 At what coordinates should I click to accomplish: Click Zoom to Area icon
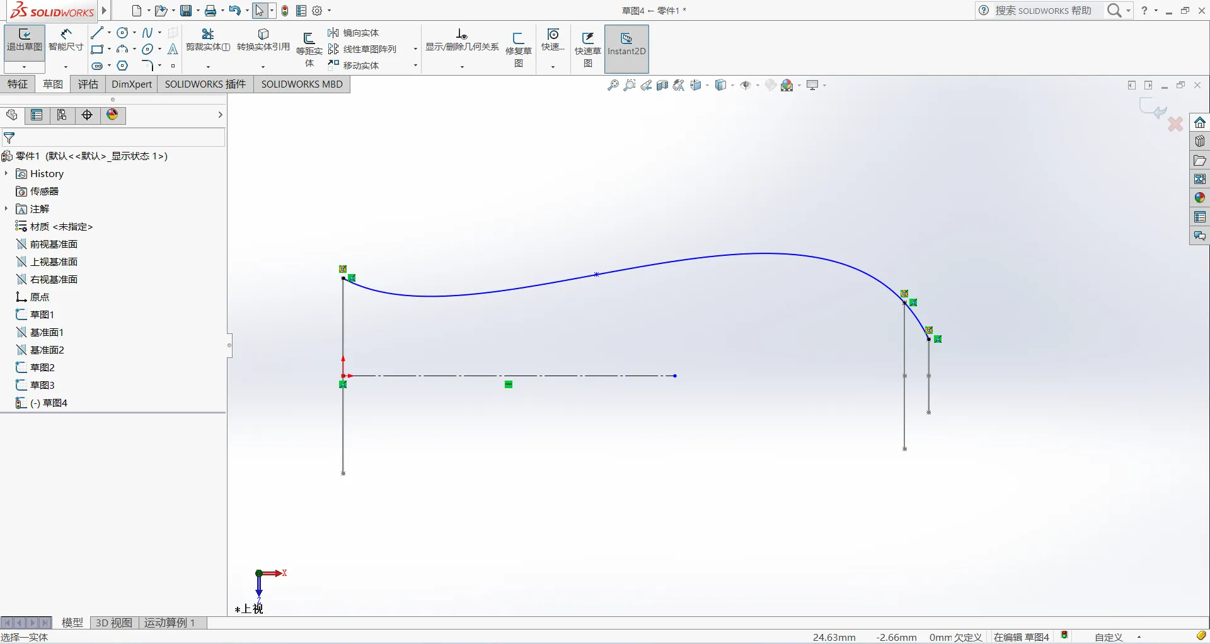pyautogui.click(x=629, y=85)
